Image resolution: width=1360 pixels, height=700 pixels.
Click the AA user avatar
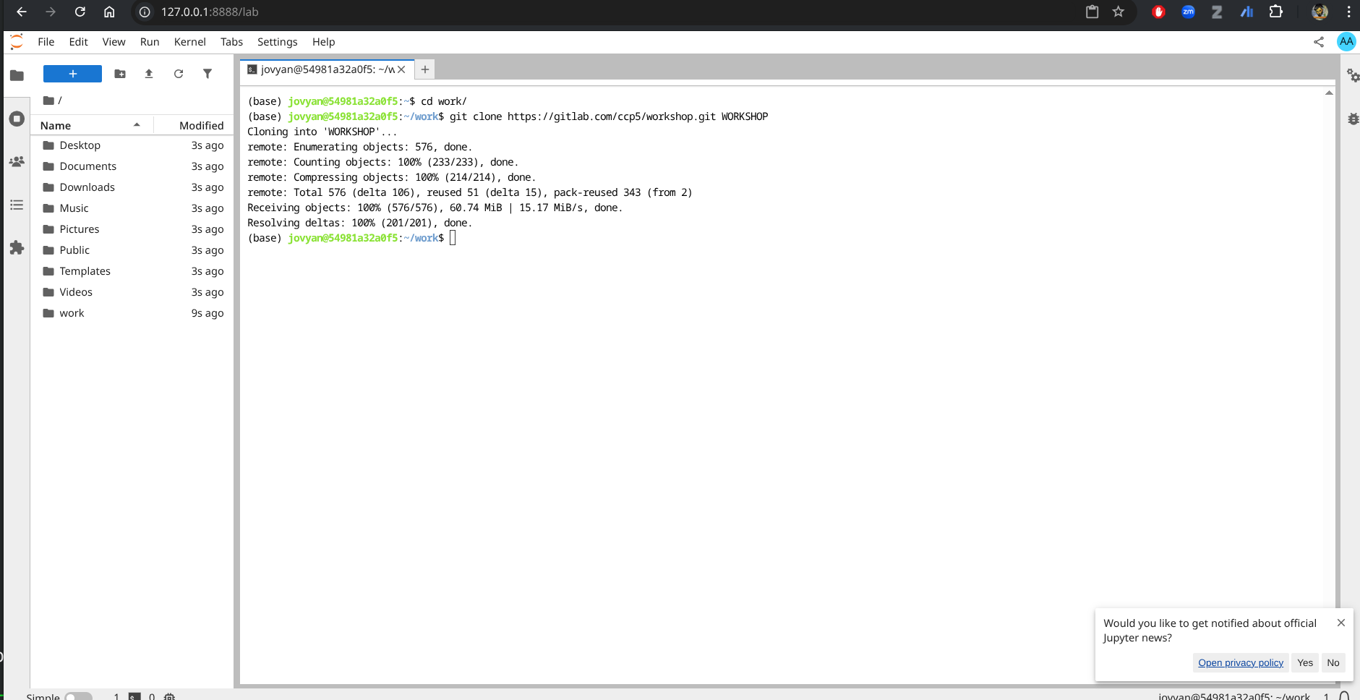point(1346,42)
